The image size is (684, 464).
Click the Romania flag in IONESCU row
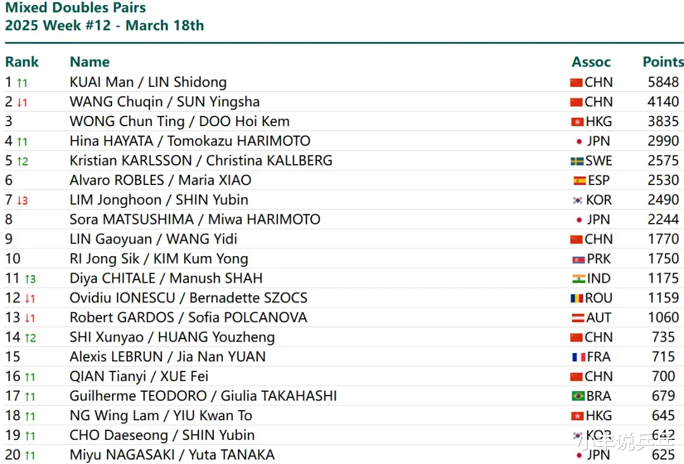pos(577,299)
